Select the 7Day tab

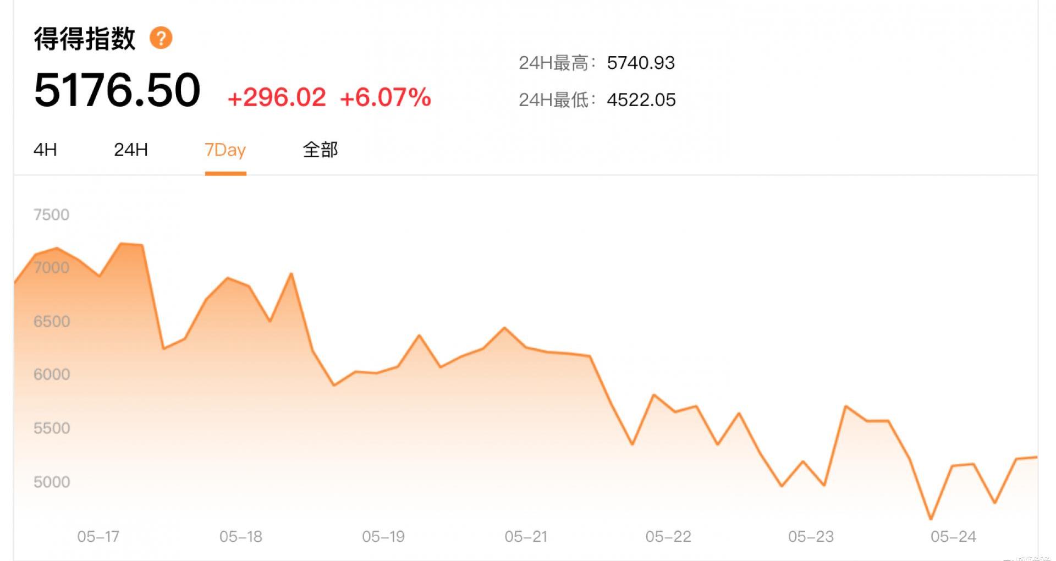coord(225,150)
